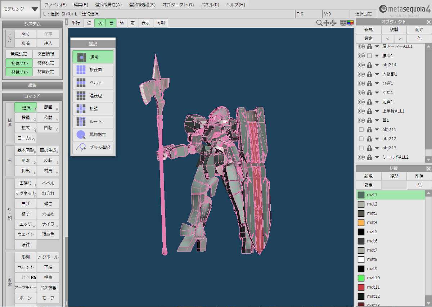Select the mat10 green material swatch
This screenshot has width=432, height=307.
pos(361,278)
